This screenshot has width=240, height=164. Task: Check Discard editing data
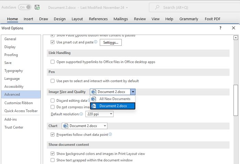coord(52,100)
